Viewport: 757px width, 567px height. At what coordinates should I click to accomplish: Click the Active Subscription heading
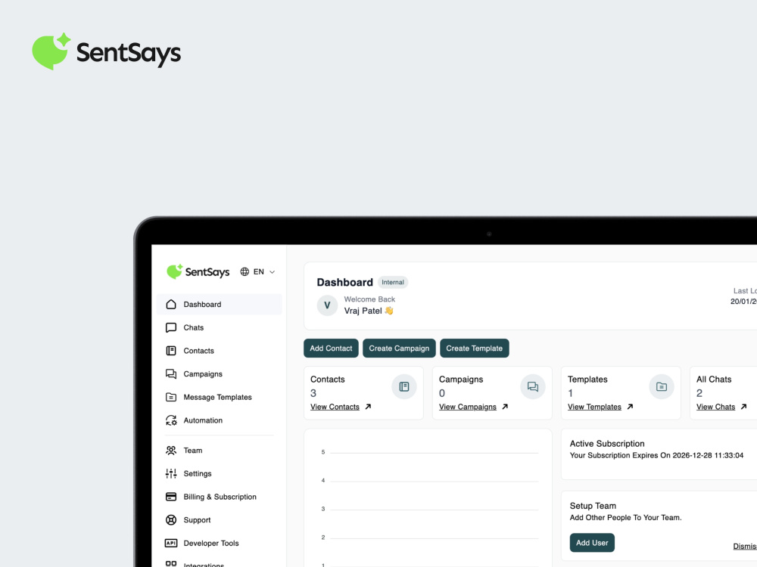607,443
